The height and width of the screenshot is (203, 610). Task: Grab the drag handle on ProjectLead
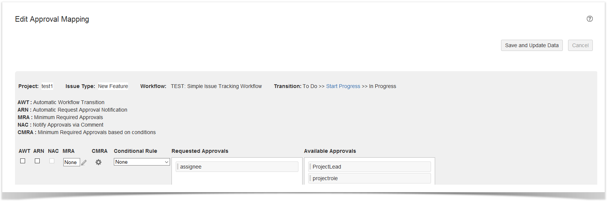[x=310, y=167]
